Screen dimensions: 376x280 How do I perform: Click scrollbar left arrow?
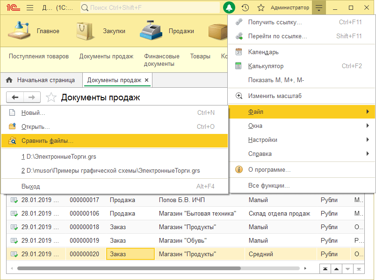click(12, 268)
